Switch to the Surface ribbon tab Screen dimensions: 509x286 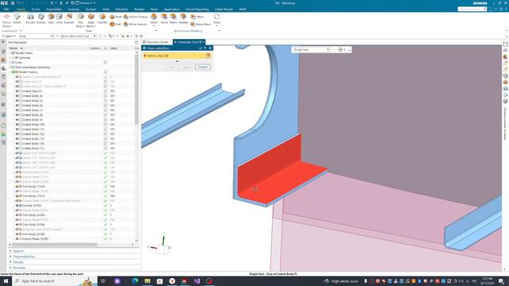[x=91, y=10]
